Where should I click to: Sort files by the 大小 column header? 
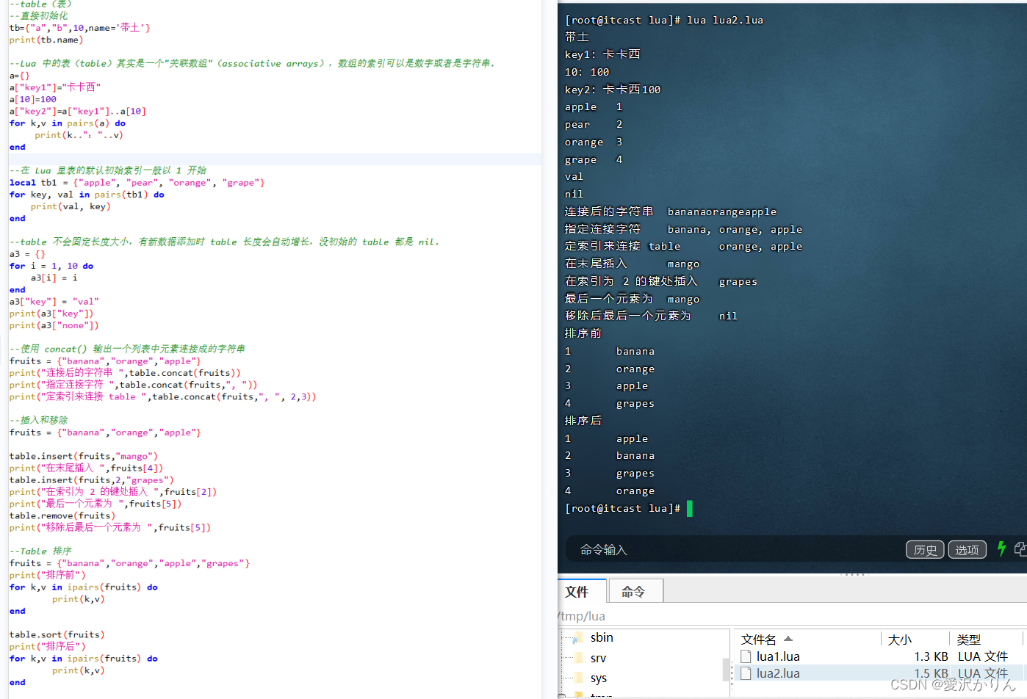coord(900,640)
